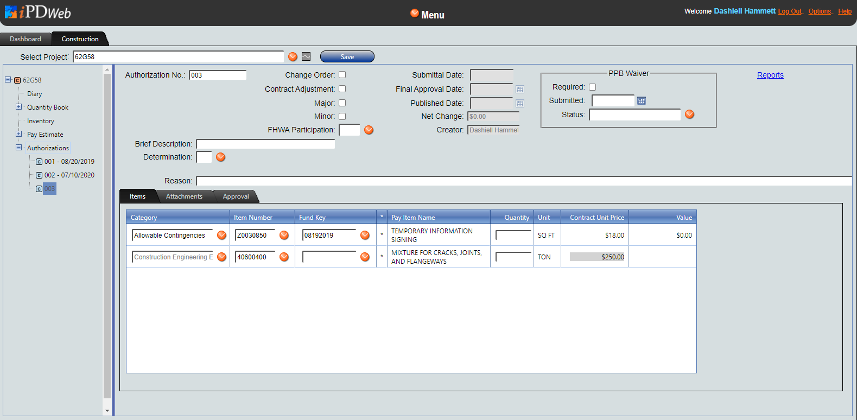Image resolution: width=857 pixels, height=420 pixels.
Task: Click the icon next to Select Project arrow
Action: pos(306,56)
